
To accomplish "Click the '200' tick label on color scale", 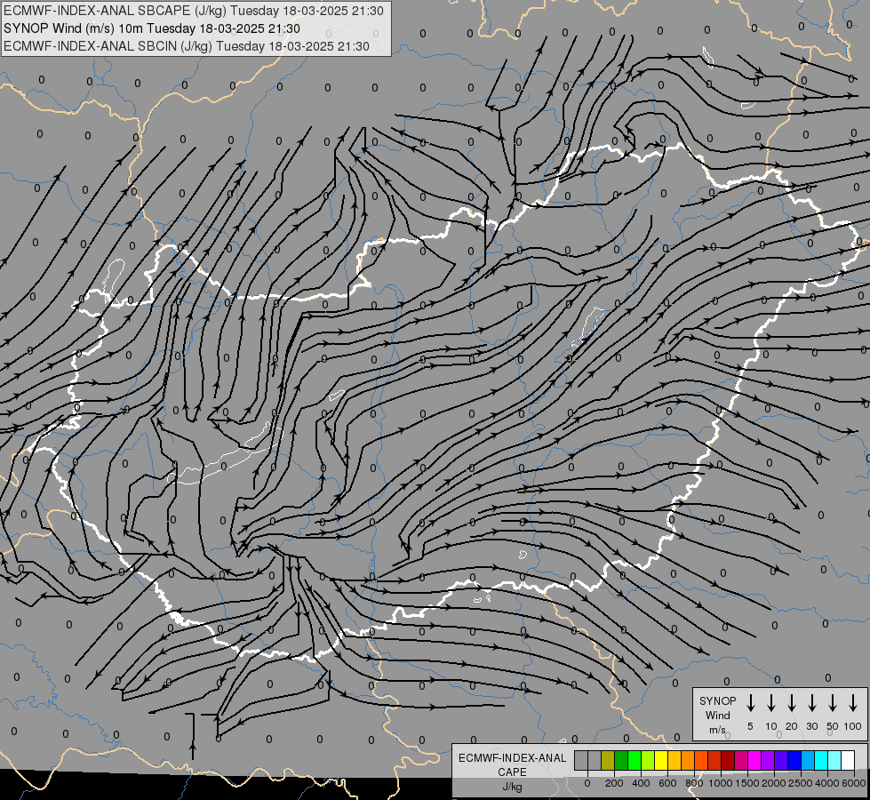I will click(x=614, y=783).
